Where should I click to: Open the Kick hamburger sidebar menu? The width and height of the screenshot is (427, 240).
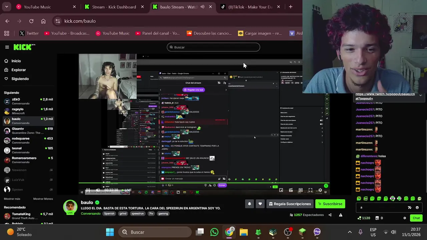(7, 47)
